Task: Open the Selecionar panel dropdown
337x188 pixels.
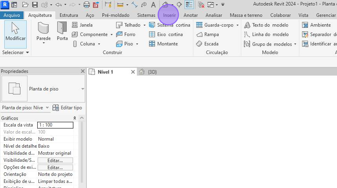Action: pos(15,52)
